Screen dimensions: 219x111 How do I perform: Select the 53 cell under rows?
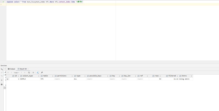[x=155, y=79]
